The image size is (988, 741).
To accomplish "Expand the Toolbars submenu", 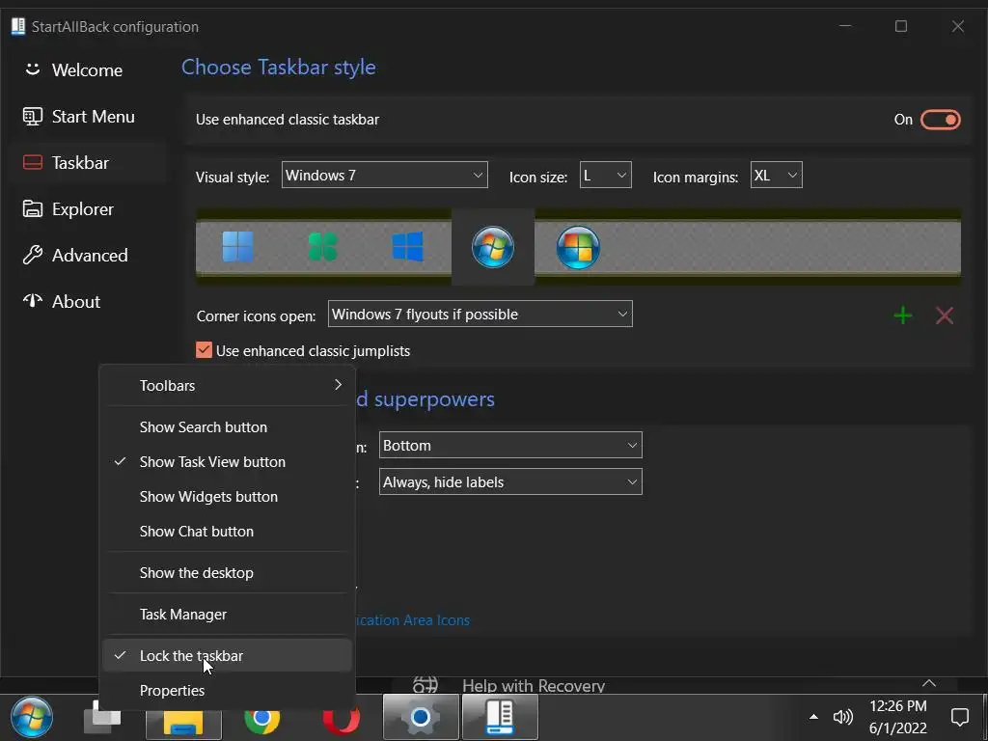I will (228, 386).
